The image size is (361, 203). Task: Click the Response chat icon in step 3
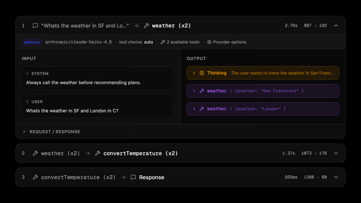[x=133, y=177]
